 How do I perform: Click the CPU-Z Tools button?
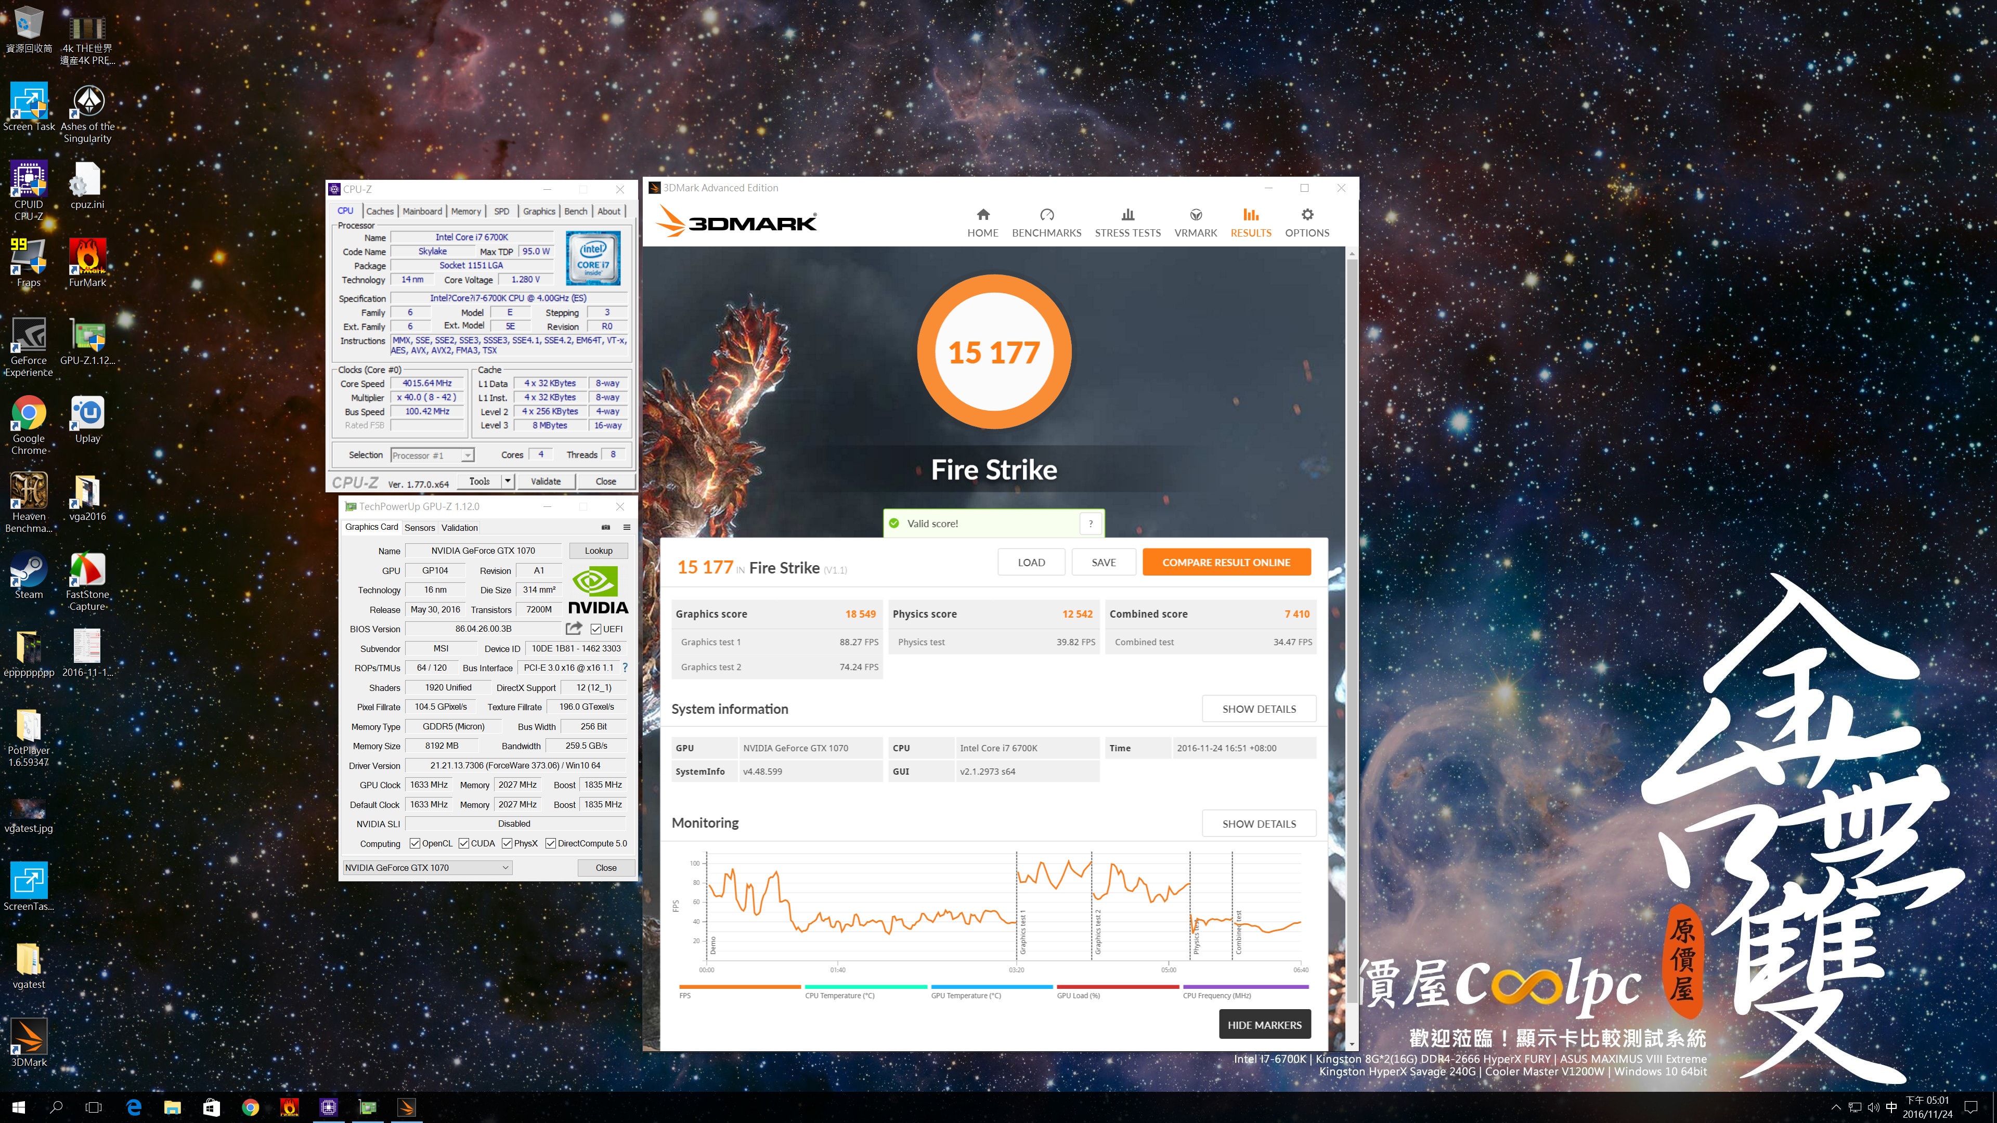[x=479, y=481]
